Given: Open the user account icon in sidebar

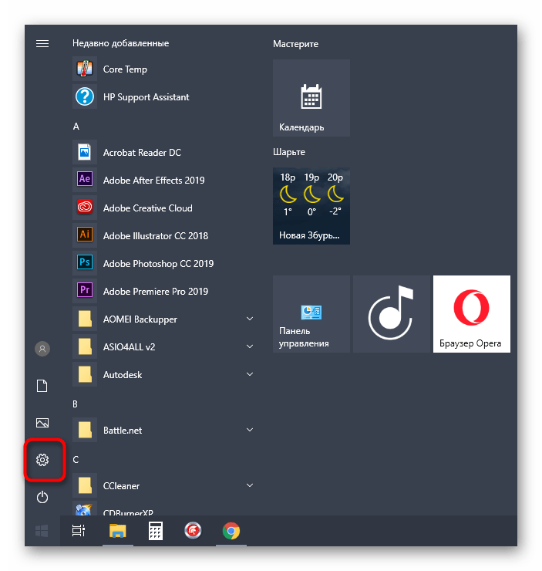Looking at the screenshot, I should 42,349.
